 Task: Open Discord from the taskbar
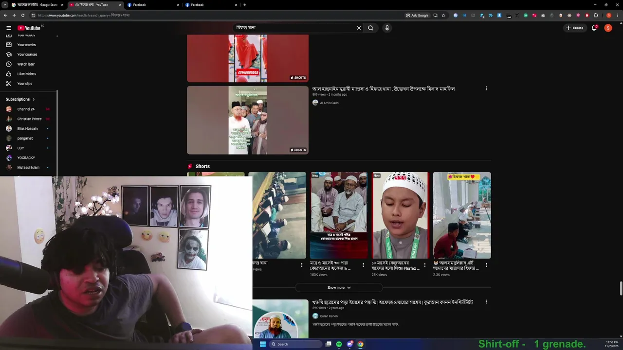tap(349, 344)
